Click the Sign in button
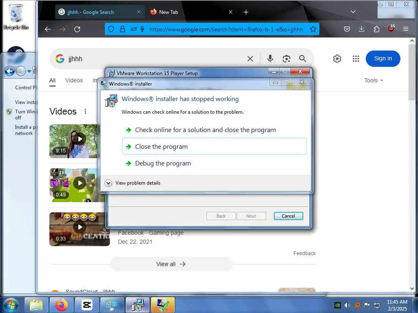This screenshot has width=418, height=313. 383,59
